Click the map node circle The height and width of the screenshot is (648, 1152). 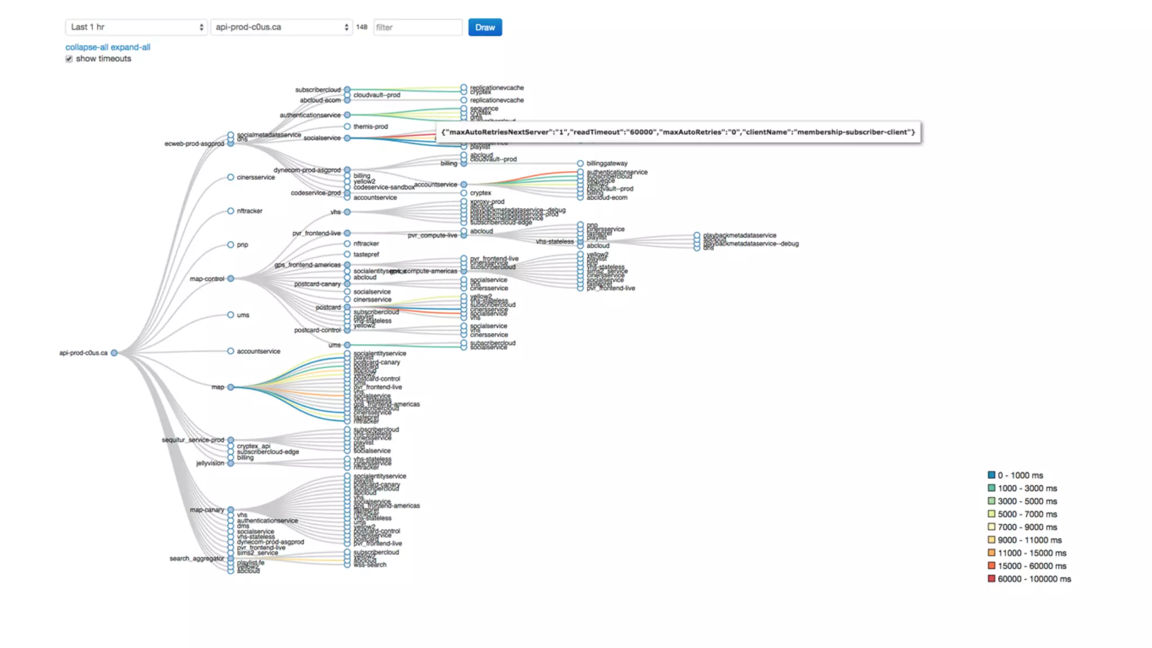[x=231, y=387]
